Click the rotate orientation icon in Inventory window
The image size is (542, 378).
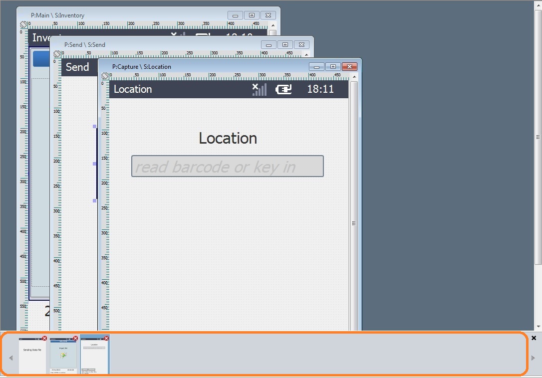(x=23, y=24)
